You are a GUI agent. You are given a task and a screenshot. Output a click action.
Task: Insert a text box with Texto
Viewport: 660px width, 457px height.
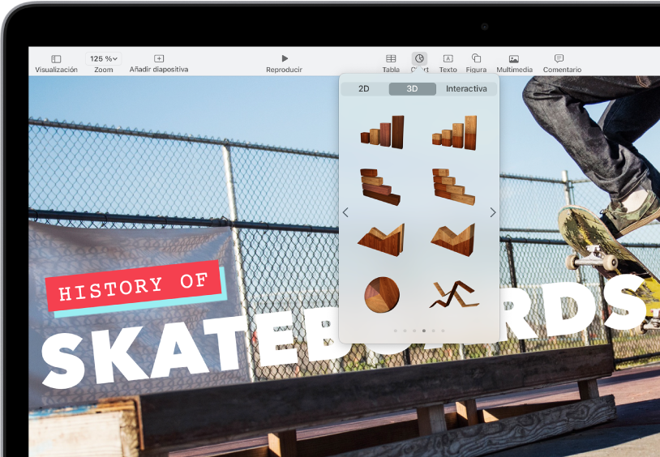pyautogui.click(x=448, y=59)
